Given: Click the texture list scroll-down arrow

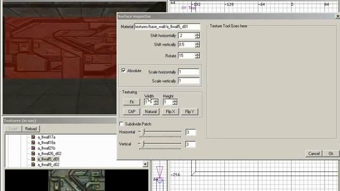Looking at the screenshot, I should [146, 164].
